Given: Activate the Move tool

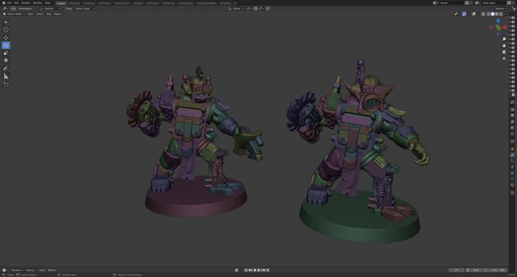Looking at the screenshot, I should [x=6, y=37].
